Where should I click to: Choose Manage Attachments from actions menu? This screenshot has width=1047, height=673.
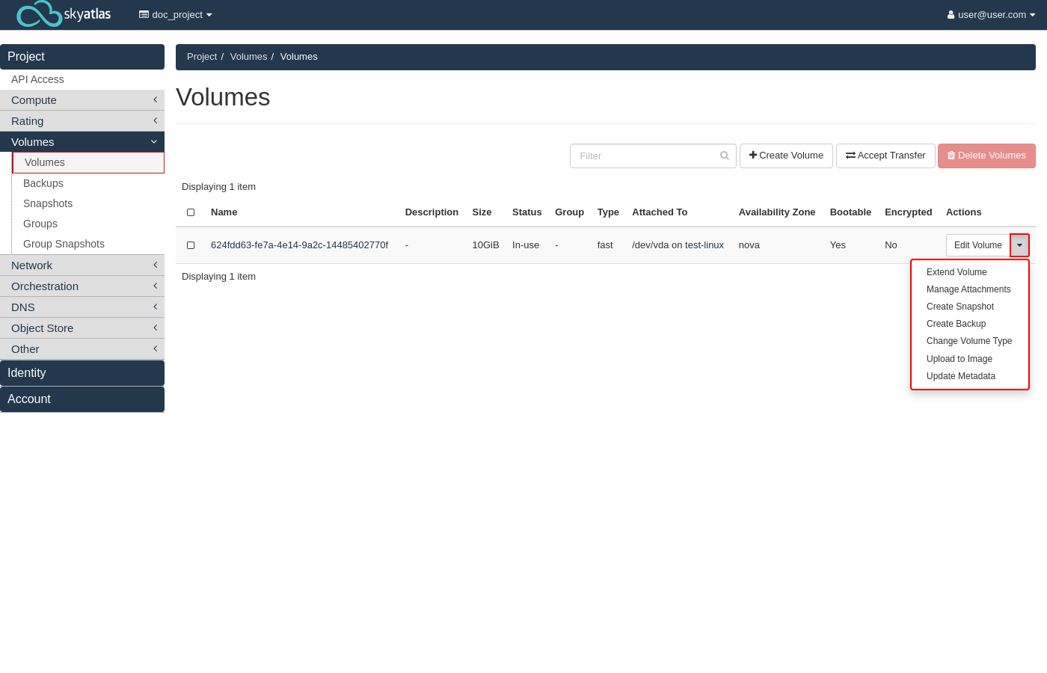[970, 289]
